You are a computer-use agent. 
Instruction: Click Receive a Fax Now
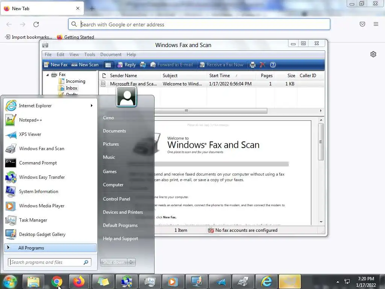click(221, 65)
